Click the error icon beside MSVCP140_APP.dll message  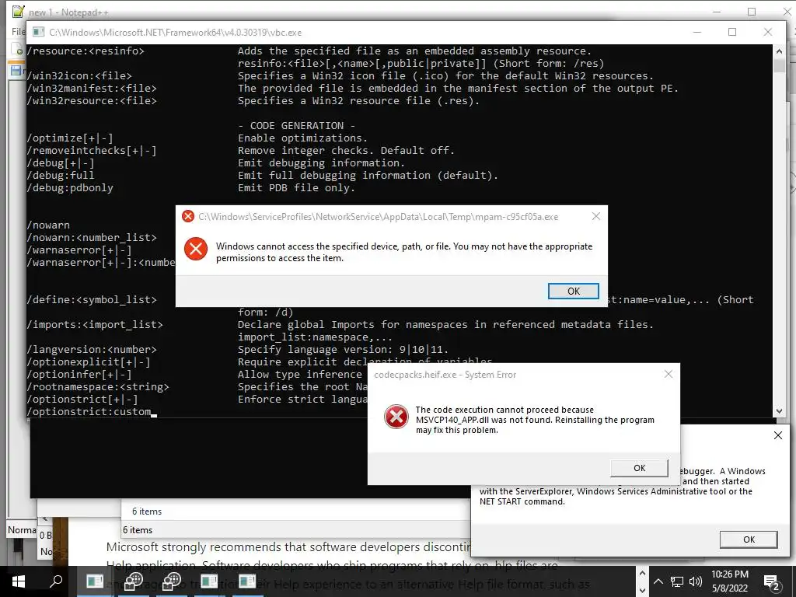[x=396, y=417]
